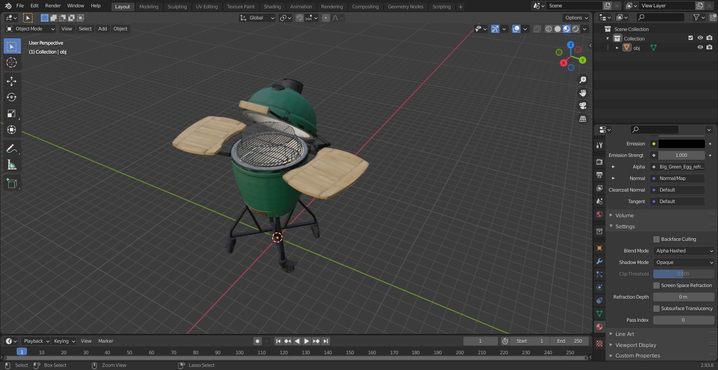Screen dimensions: 718x370
Task: Click the black Emission color swatch
Action: [x=681, y=144]
